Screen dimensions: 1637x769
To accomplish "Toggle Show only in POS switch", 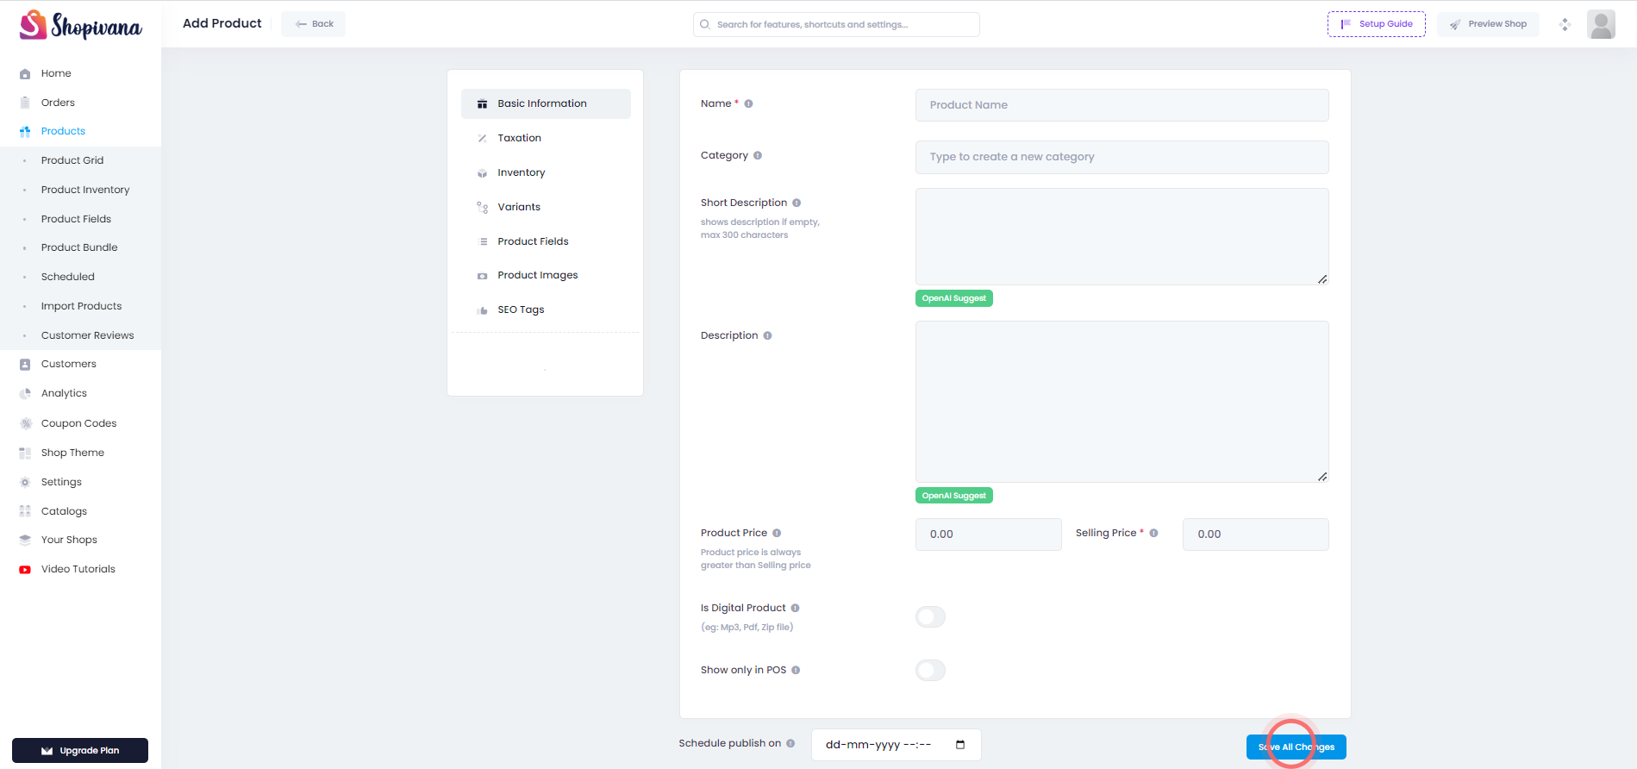I will (x=930, y=671).
